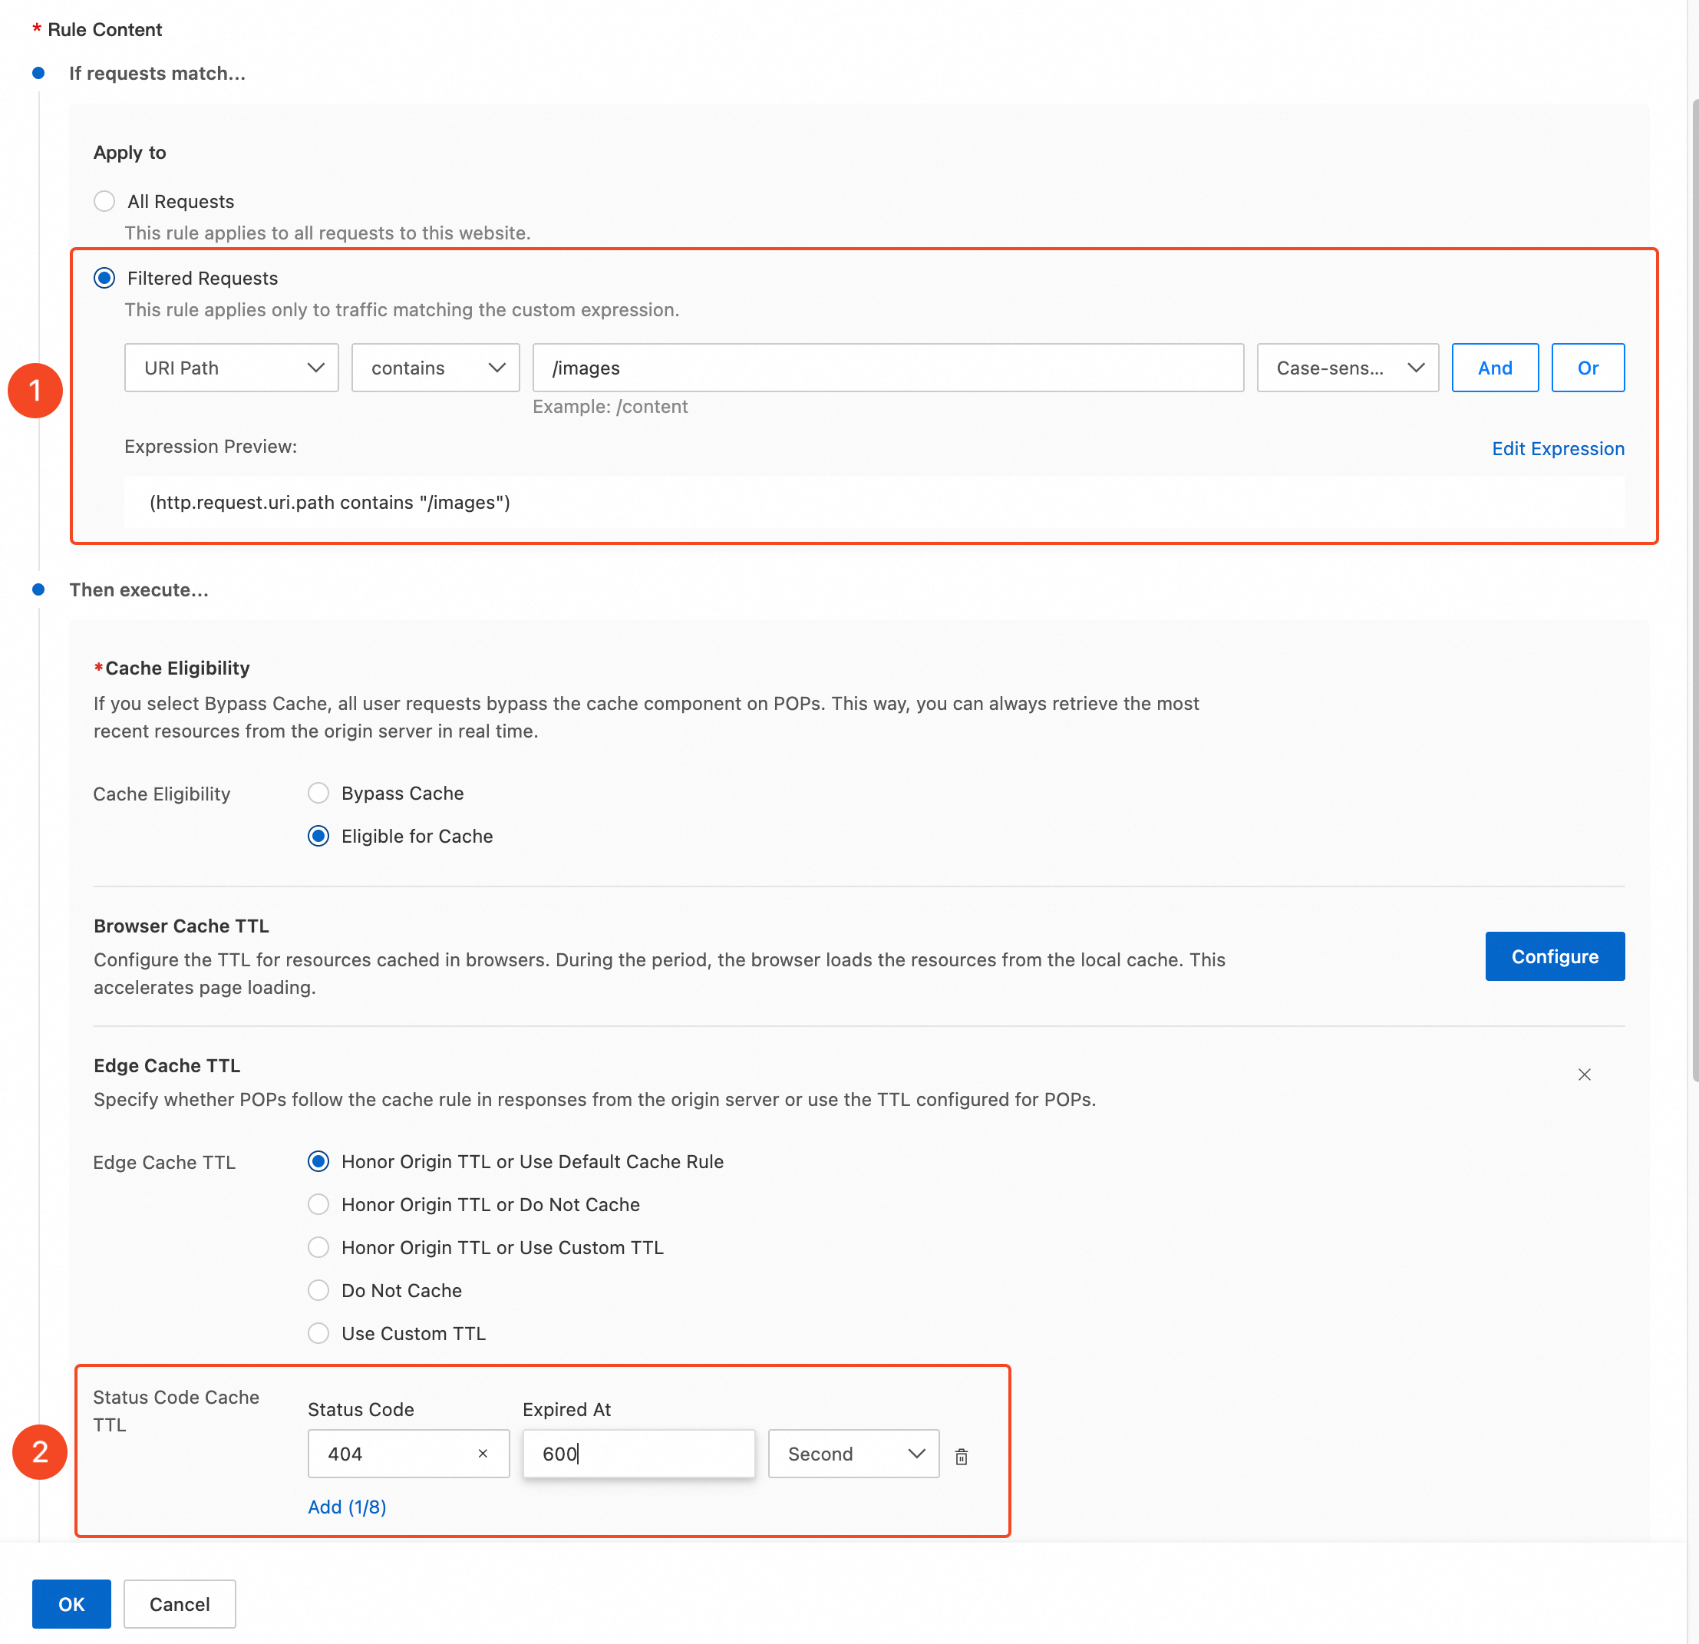This screenshot has width=1699, height=1644.
Task: Close the Edge Cache TTL section
Action: pyautogui.click(x=1584, y=1075)
